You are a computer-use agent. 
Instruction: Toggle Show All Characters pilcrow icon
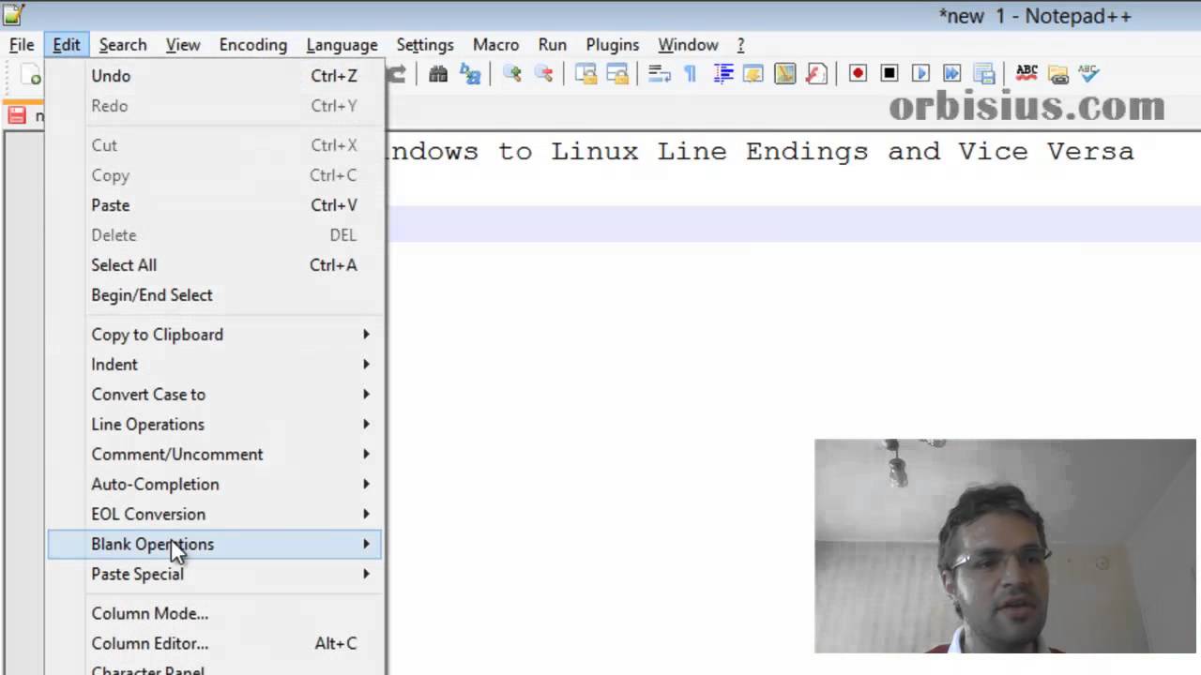tap(690, 74)
